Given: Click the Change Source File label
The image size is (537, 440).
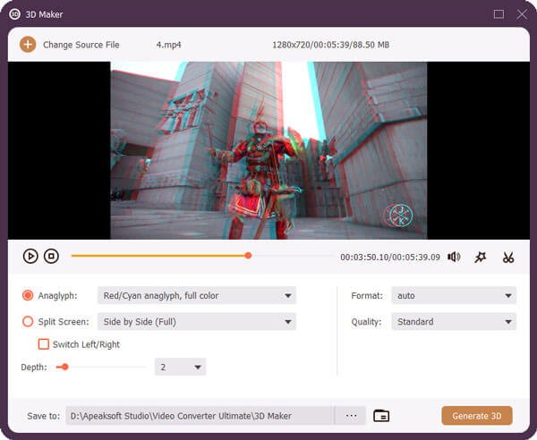Looking at the screenshot, I should click(x=81, y=45).
